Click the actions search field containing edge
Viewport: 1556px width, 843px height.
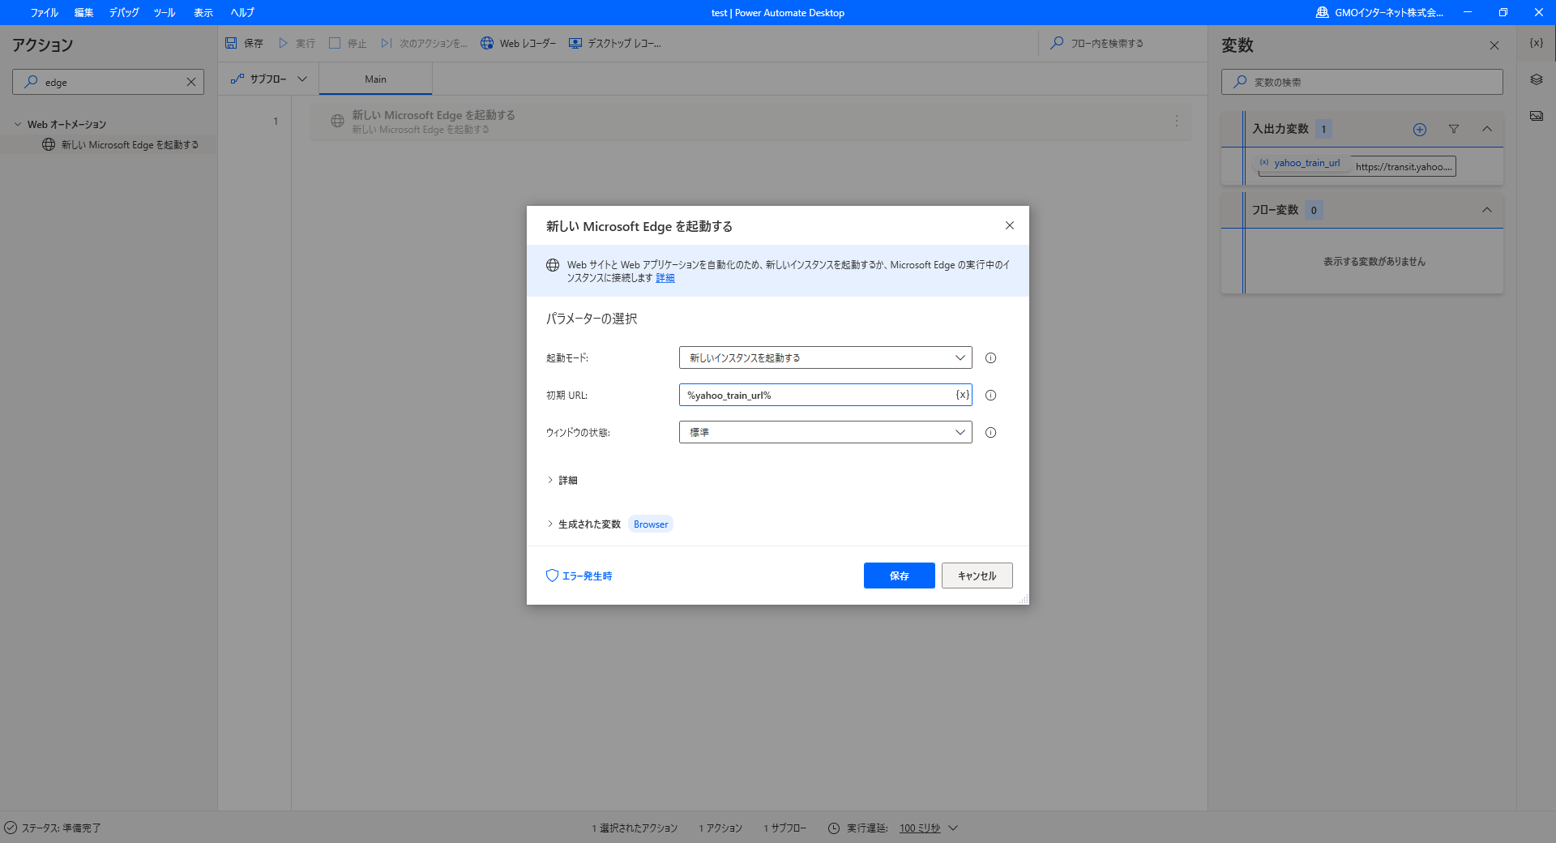[x=108, y=82]
